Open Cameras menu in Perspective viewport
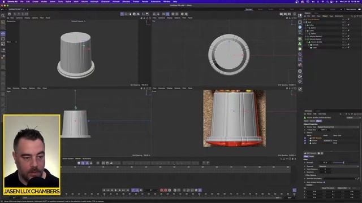Image resolution: width=362 pixels, height=203 pixels. [x=19, y=17]
